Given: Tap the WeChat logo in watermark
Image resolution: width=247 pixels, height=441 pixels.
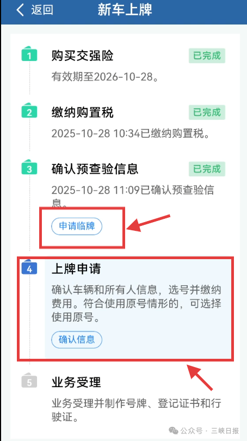Looking at the screenshot, I should pos(173,430).
